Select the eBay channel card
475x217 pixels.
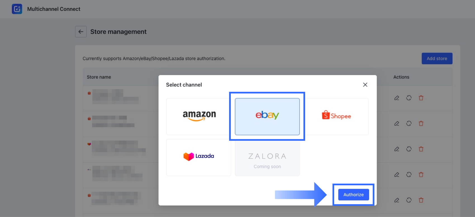(267, 116)
